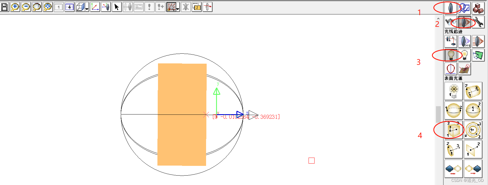Image resolution: width=488 pixels, height=185 pixels.
Task: Zoom in using the plus magnifier
Action: pyautogui.click(x=15, y=7)
